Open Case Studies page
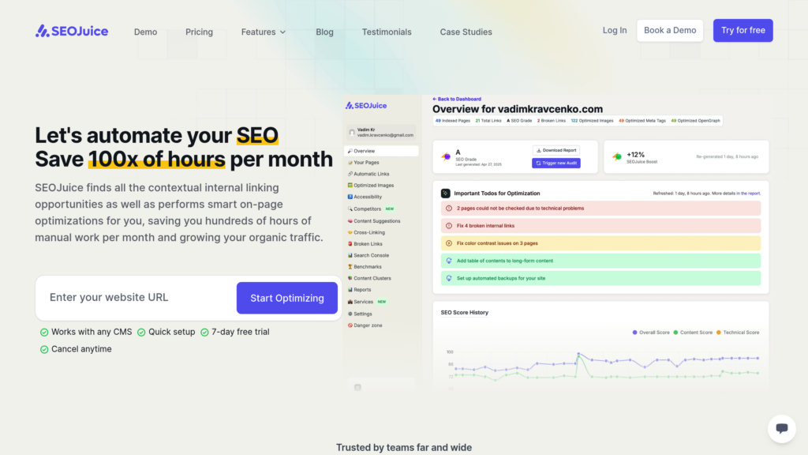The width and height of the screenshot is (808, 455). click(x=466, y=32)
